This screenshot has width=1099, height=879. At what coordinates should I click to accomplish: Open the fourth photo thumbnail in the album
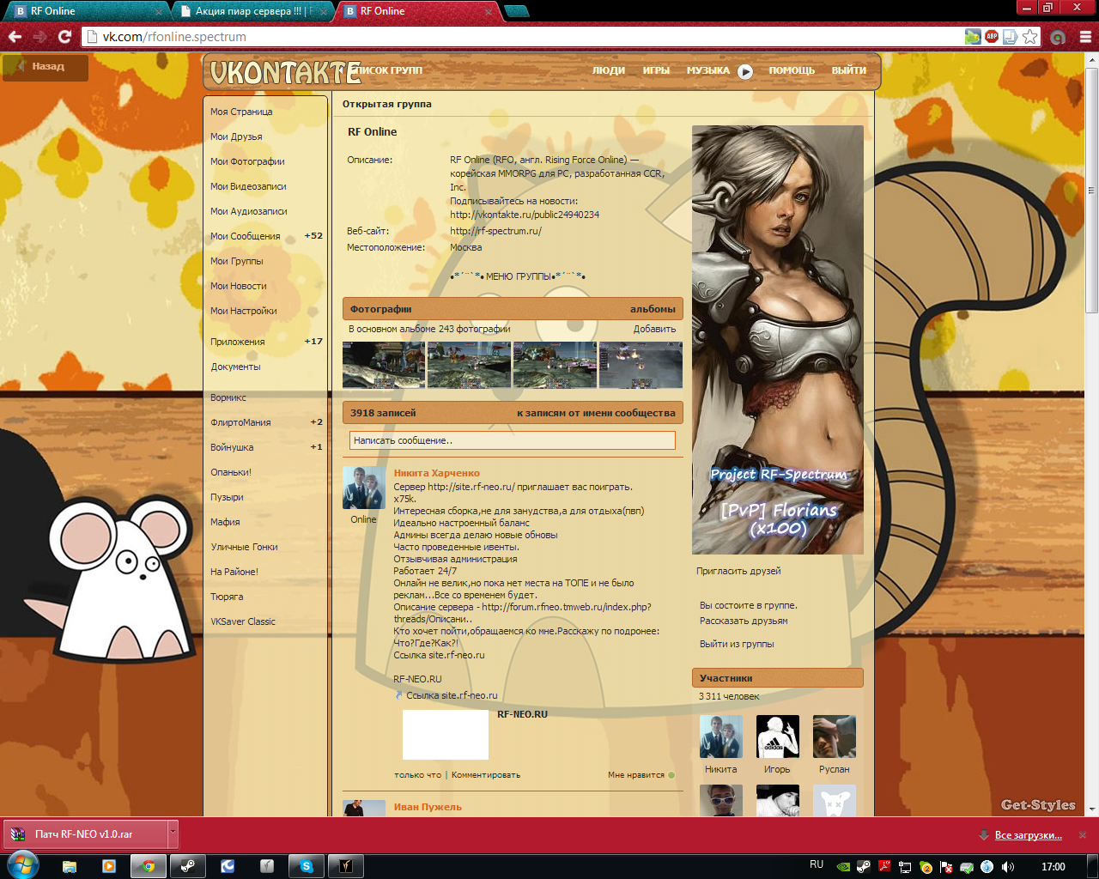[x=641, y=365]
